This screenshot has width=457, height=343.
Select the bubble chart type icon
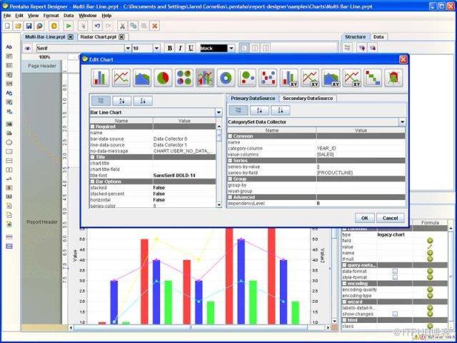(x=247, y=78)
